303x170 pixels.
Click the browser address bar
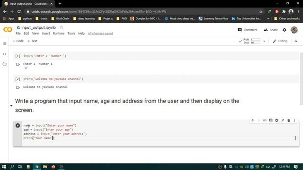[143, 11]
